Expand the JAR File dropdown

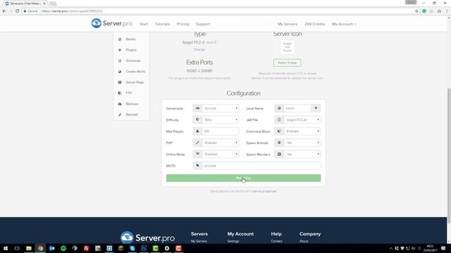click(302, 119)
